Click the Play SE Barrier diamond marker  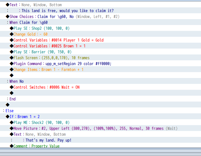(x=11, y=52)
